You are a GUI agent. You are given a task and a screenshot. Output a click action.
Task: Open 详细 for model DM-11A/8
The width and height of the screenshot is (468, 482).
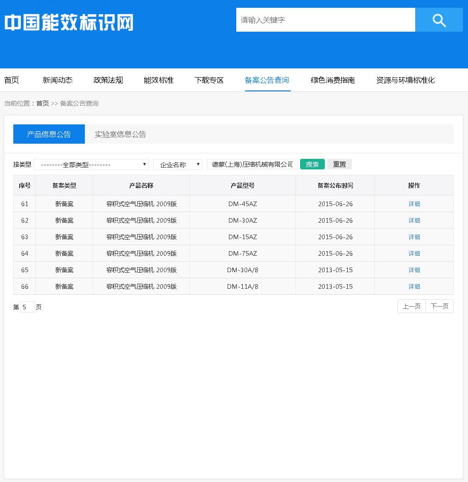414,286
